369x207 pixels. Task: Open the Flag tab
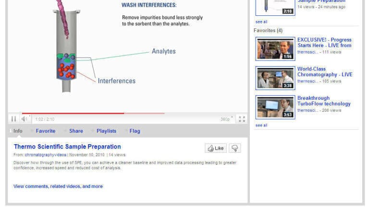135,131
